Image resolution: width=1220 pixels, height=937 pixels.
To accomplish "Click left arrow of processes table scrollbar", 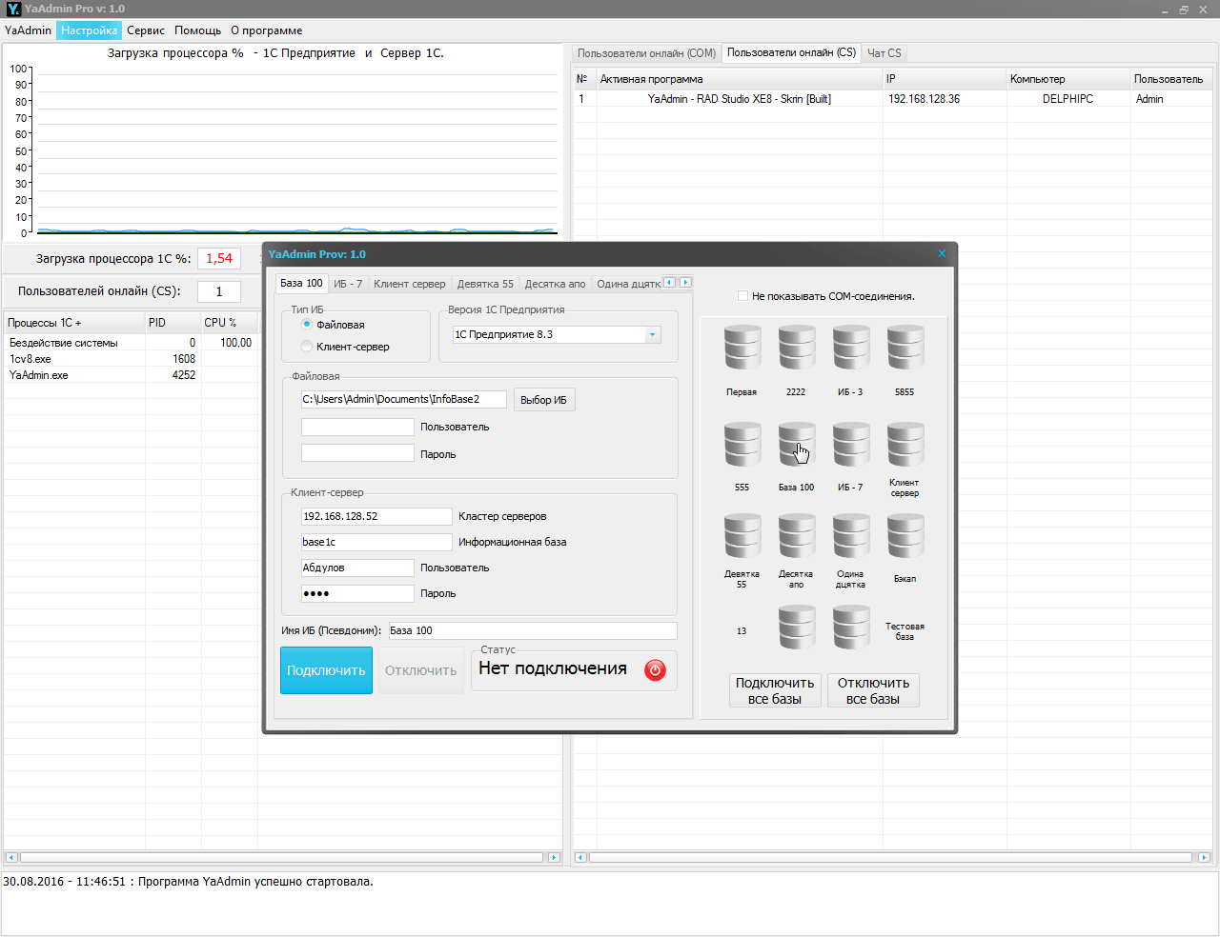I will (x=11, y=857).
